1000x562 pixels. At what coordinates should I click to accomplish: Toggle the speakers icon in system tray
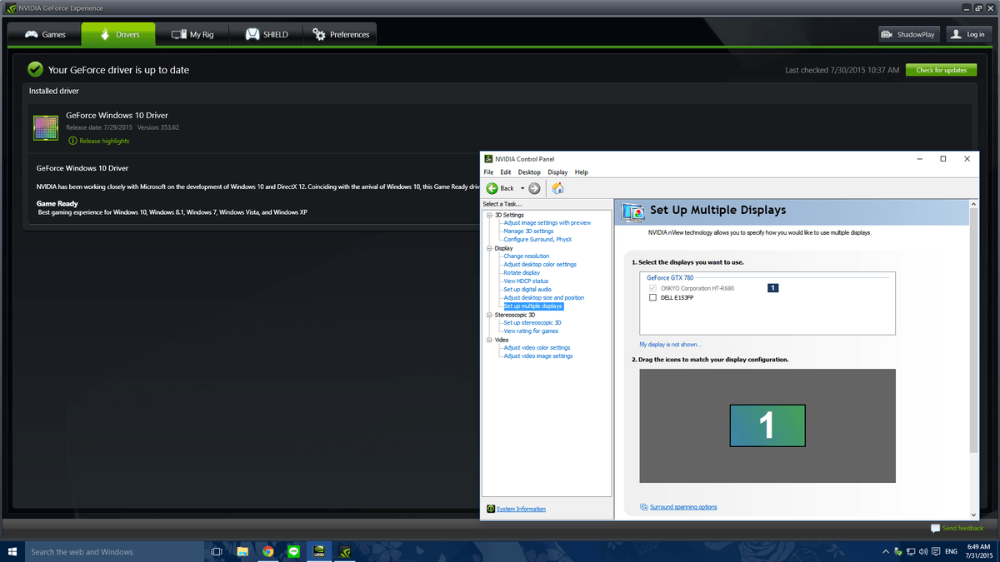click(x=921, y=551)
